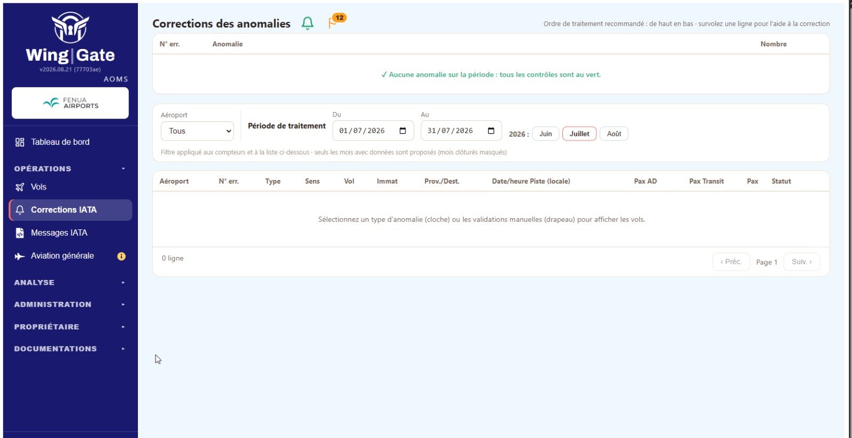
Task: Expand the DOCUMENTATIONS section
Action: point(70,349)
